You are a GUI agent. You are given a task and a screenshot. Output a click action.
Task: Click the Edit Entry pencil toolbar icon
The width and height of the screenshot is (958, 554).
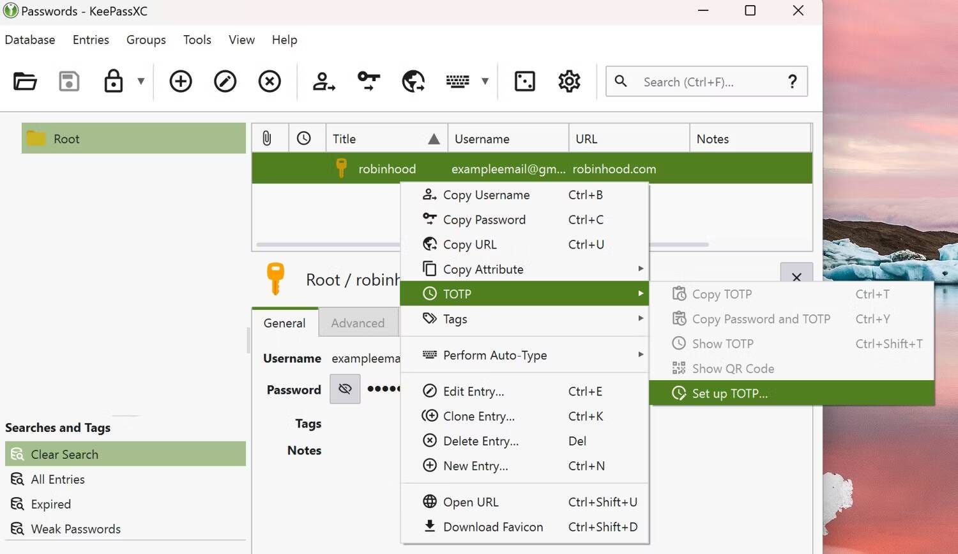225,82
